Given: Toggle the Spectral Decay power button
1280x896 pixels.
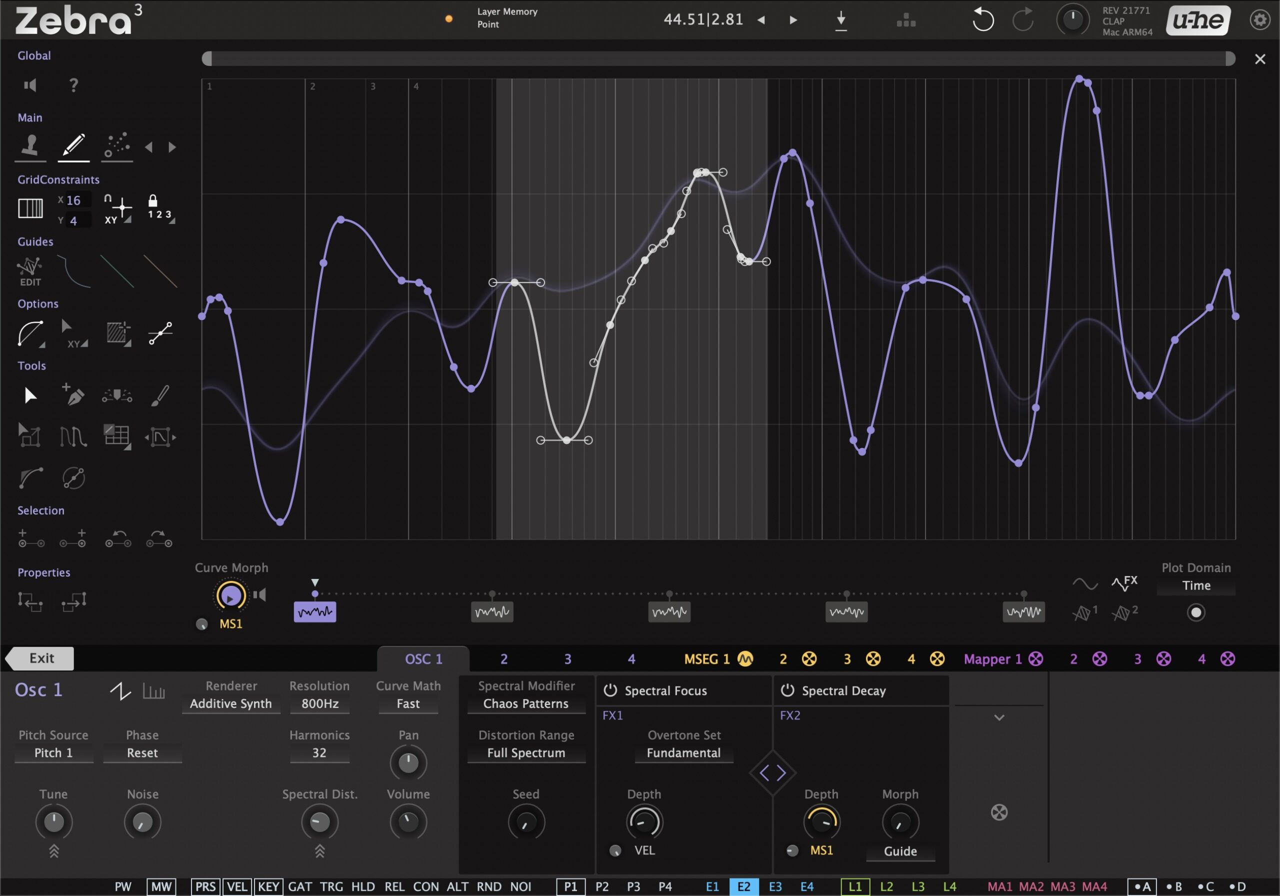Looking at the screenshot, I should click(x=787, y=690).
